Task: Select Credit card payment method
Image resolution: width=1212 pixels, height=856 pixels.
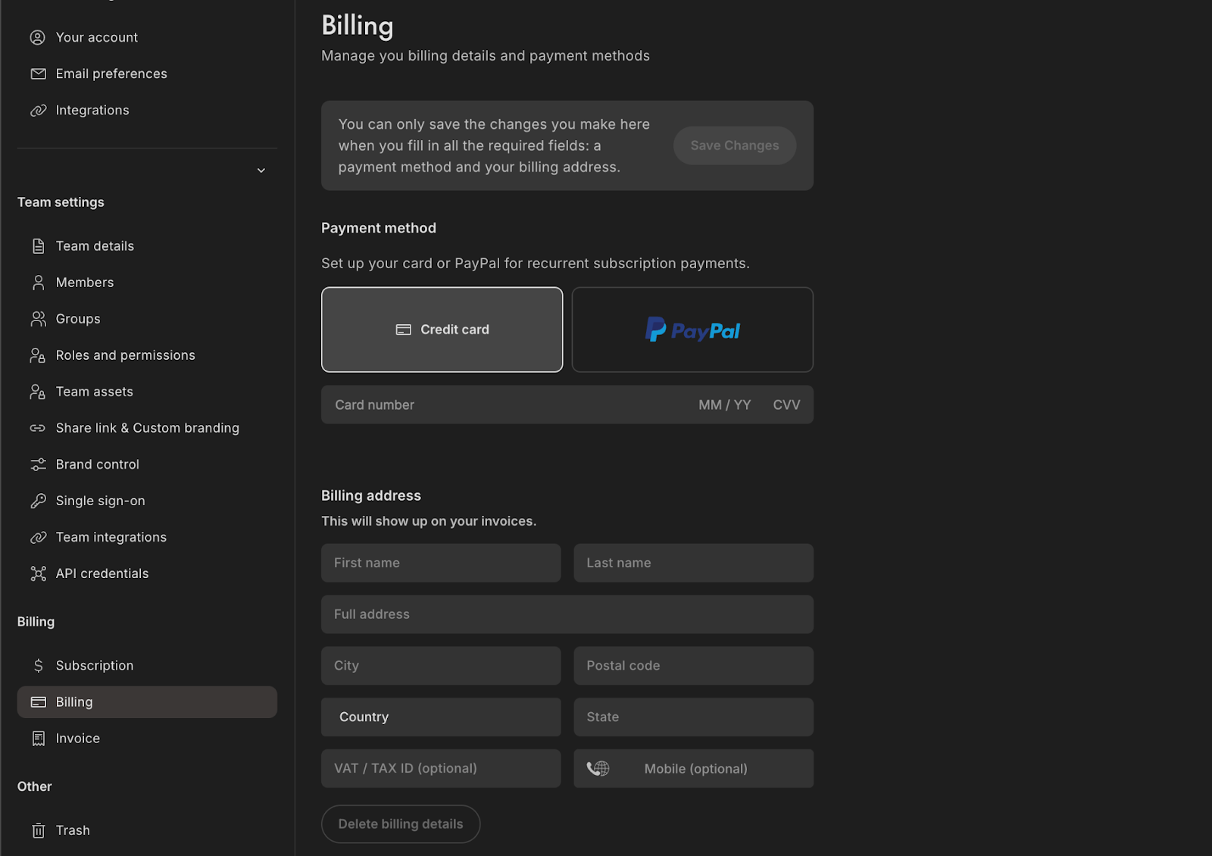Action: point(442,330)
